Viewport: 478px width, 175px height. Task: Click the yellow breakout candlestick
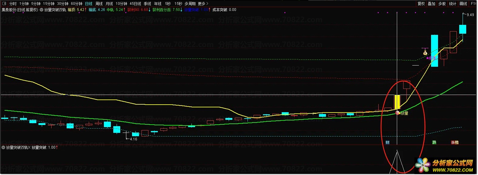(x=397, y=102)
